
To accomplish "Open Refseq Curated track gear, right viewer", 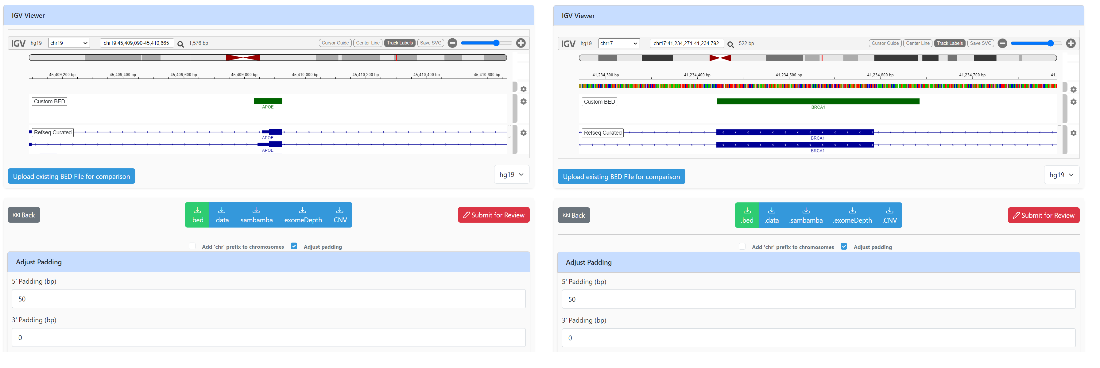I will [1074, 133].
